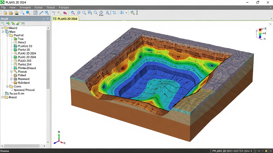Click the green leaf pencil icon in Result panel
The height and width of the screenshot is (153, 273).
click(x=18, y=23)
